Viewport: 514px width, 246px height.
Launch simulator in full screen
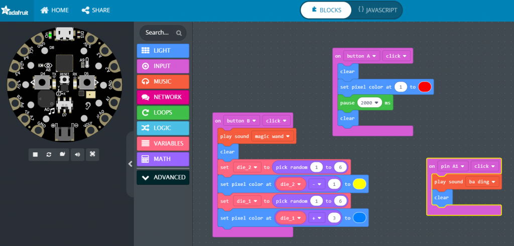[92, 154]
